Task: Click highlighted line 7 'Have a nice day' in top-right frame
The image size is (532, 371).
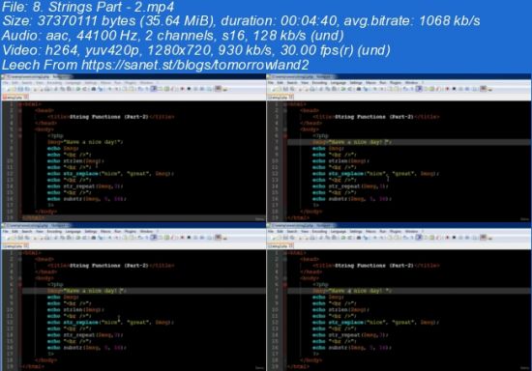Action: click(x=409, y=142)
